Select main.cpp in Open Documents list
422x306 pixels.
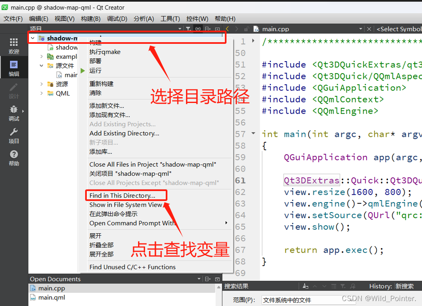pos(122,288)
